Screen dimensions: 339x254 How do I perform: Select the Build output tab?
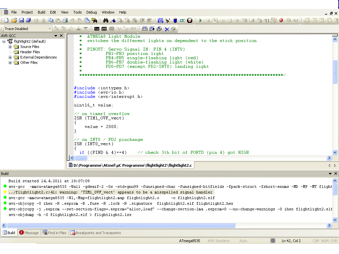coord(9,233)
